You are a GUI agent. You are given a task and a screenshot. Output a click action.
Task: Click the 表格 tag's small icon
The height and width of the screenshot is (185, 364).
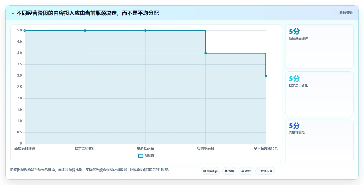[226, 171]
